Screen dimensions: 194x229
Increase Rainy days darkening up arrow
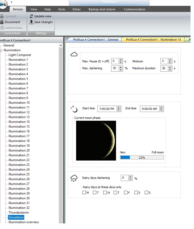[x=130, y=177]
